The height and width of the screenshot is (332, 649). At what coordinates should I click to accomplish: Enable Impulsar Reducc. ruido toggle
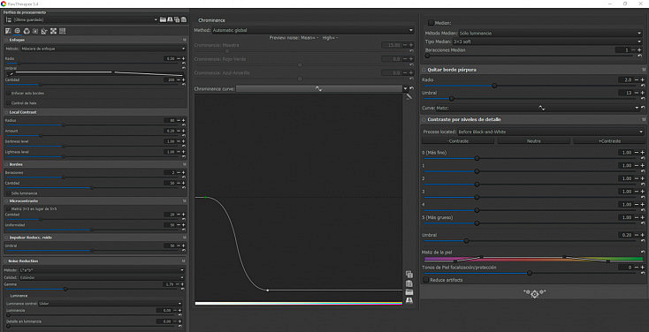coord(6,238)
